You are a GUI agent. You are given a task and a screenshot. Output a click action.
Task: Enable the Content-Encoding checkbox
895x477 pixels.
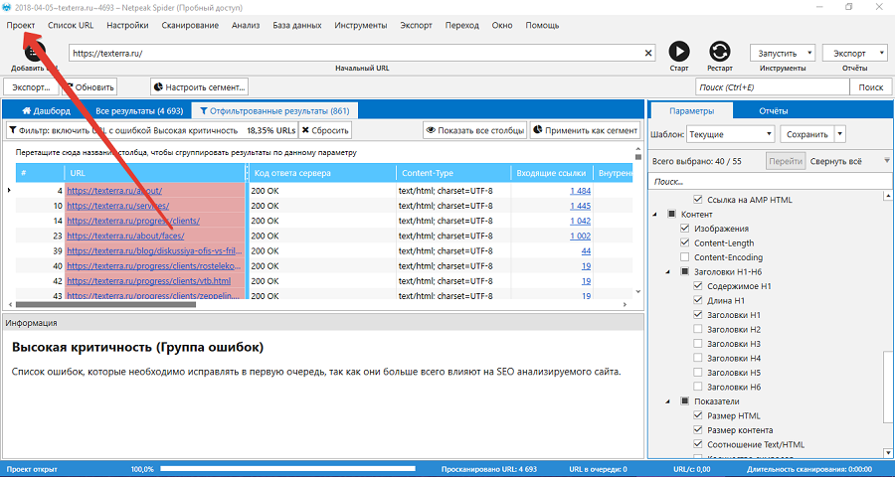685,257
